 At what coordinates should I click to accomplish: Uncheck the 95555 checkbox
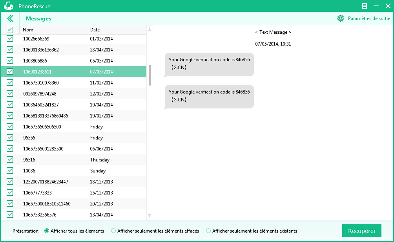pyautogui.click(x=10, y=138)
